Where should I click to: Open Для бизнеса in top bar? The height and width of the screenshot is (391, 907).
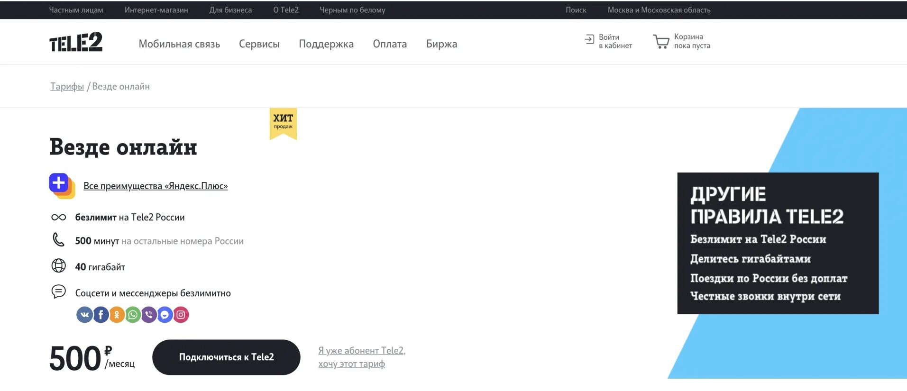pos(230,10)
